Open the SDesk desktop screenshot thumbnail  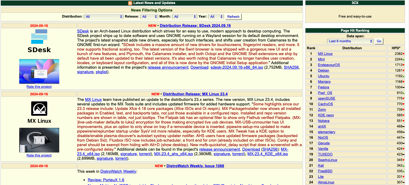point(39,71)
